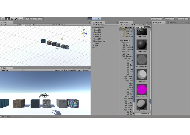Click the scene orientation gizmo
The height and width of the screenshot is (135, 190).
tap(84, 33)
